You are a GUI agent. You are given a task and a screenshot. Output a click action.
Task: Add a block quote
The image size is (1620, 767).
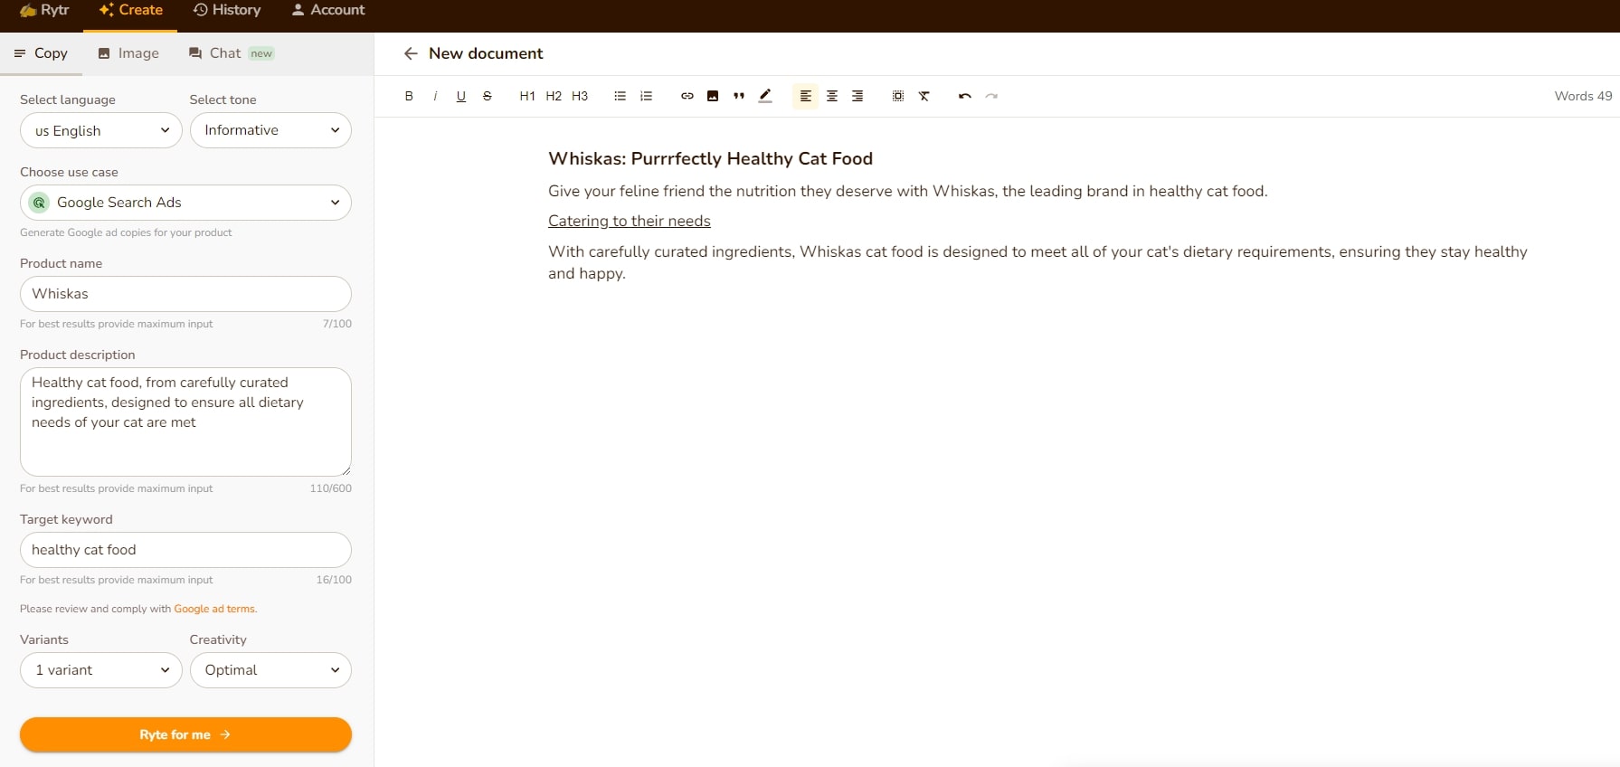click(x=739, y=96)
